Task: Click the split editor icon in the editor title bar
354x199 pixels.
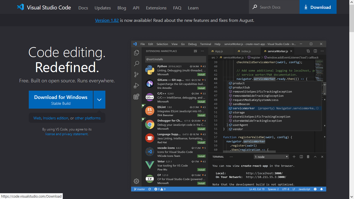Action: coord(315,51)
